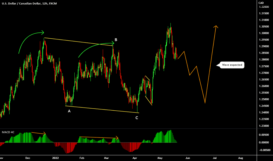Image resolution: width=273 pixels, height=161 pixels.
Task: Click the 2022 label on time axis
Action: click(x=55, y=158)
